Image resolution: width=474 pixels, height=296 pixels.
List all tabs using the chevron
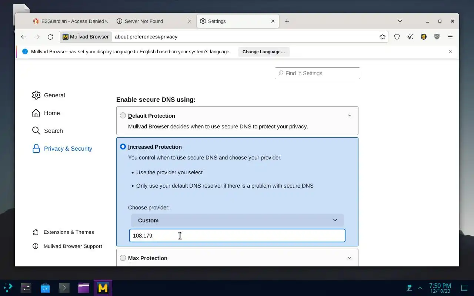[400, 21]
